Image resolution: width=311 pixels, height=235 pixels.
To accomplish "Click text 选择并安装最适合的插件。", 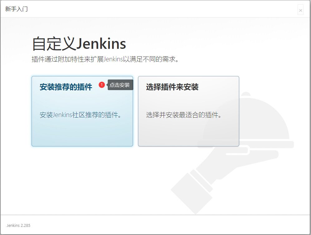I will (x=184, y=115).
